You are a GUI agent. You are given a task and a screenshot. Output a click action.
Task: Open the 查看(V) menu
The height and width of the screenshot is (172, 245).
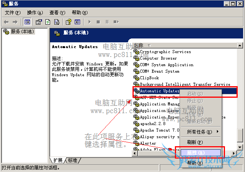pos(57,13)
